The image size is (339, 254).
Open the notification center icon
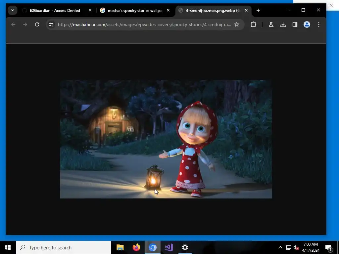coord(328,247)
